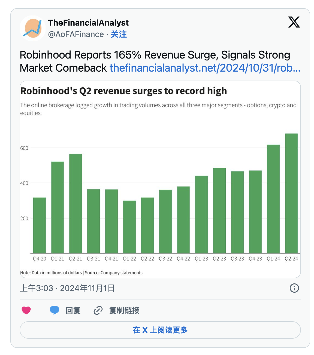Click the like control to unlike the post
The image size is (314, 355).
tap(26, 310)
